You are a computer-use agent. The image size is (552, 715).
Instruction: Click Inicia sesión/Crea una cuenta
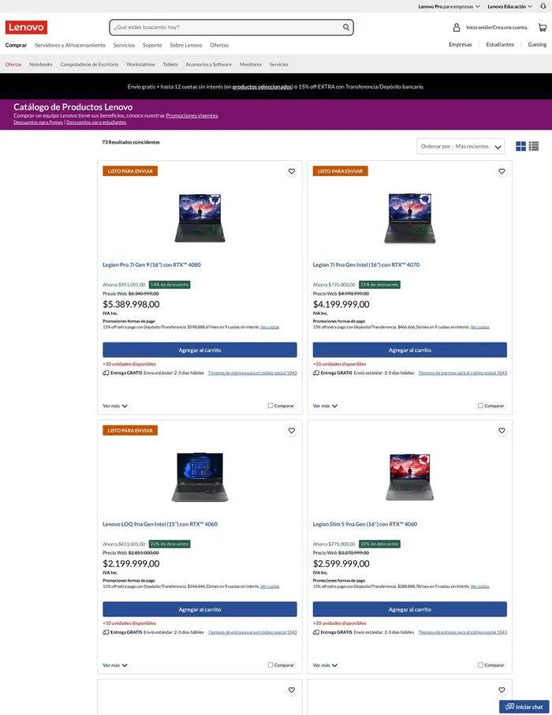(497, 28)
